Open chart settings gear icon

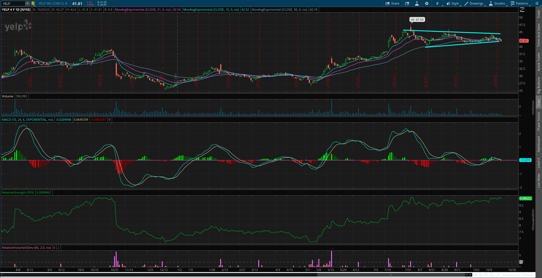point(427,3)
